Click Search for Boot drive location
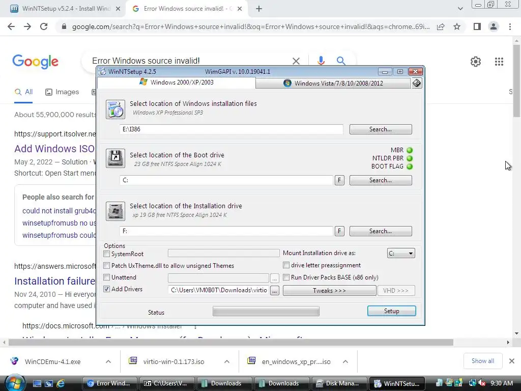Viewport: 521px width, 391px height. (x=381, y=180)
